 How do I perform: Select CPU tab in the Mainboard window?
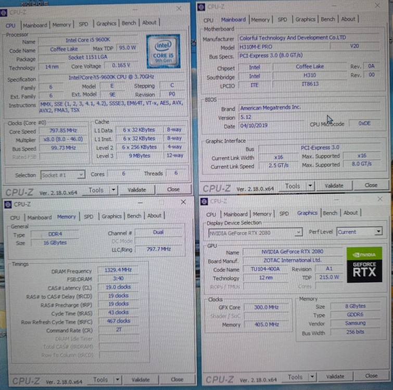click(208, 20)
